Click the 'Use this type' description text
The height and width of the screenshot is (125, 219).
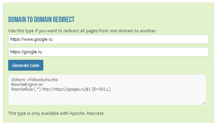(83, 31)
